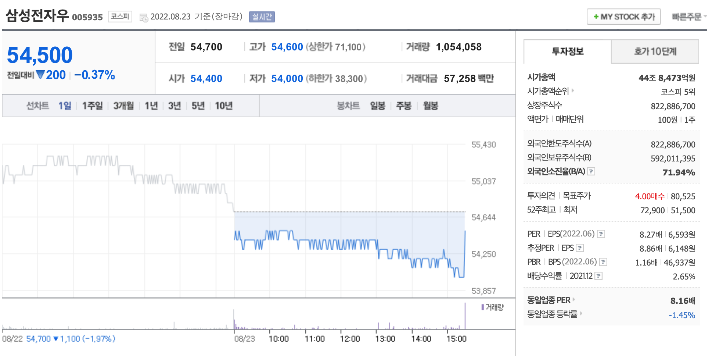Viewport: 712px width, 356px height.
Task: Click the 전일 value 54,700
Action: click(x=206, y=47)
